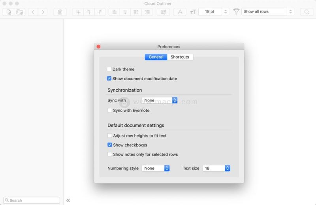Click the magnifier in sidebar search
Image resolution: width=316 pixels, height=205 pixels.
click(7, 200)
